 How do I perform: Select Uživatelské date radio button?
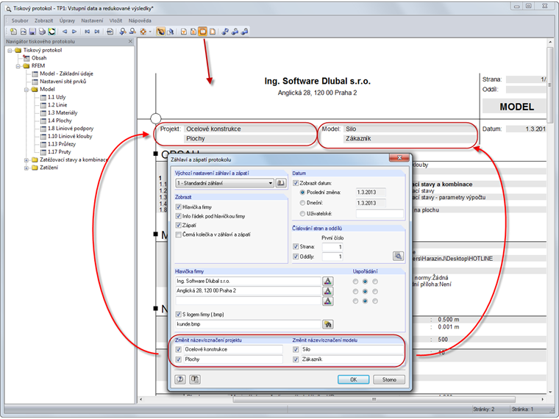302,214
